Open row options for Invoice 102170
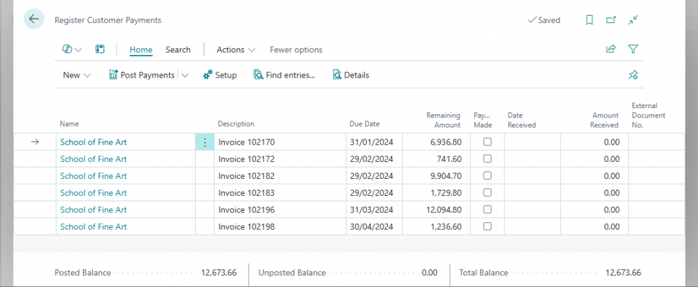This screenshot has width=698, height=287. [x=204, y=142]
